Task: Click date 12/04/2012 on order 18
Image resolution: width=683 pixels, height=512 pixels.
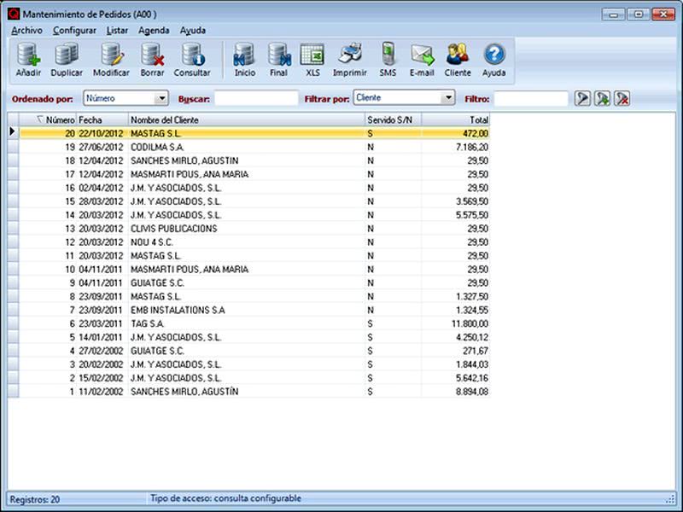Action: click(101, 160)
